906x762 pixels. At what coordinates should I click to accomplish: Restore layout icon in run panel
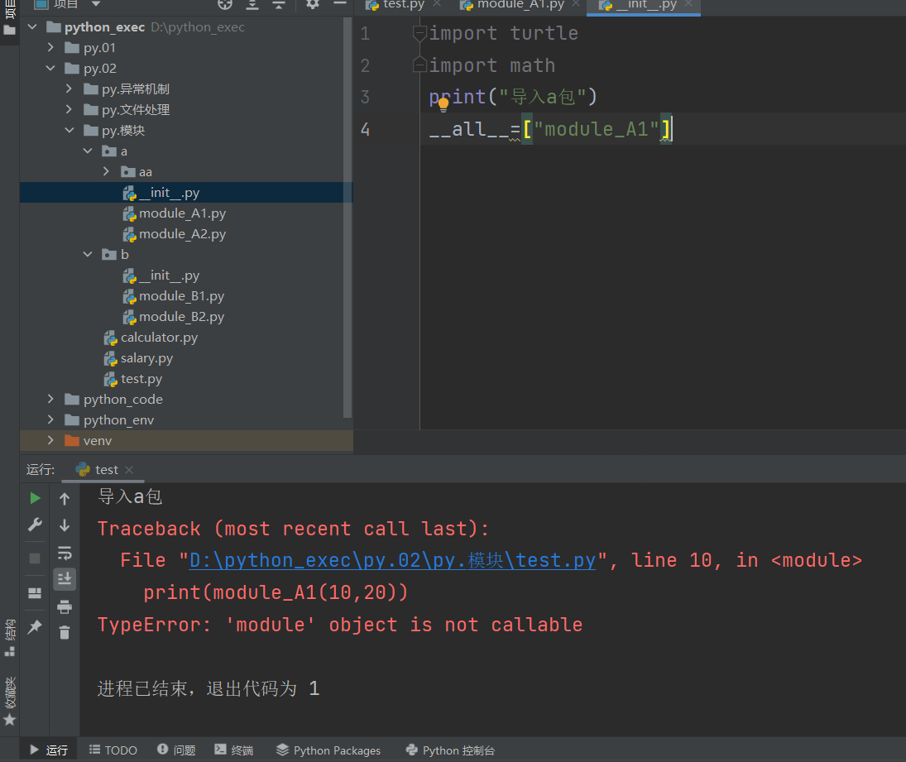[x=35, y=593]
